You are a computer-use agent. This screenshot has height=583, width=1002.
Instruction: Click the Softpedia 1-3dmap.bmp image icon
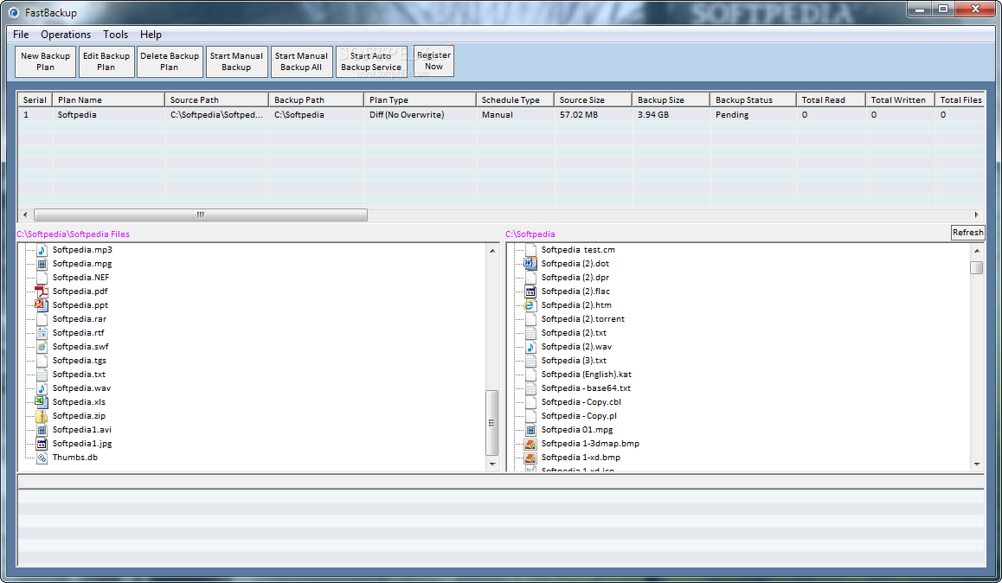pyautogui.click(x=530, y=444)
